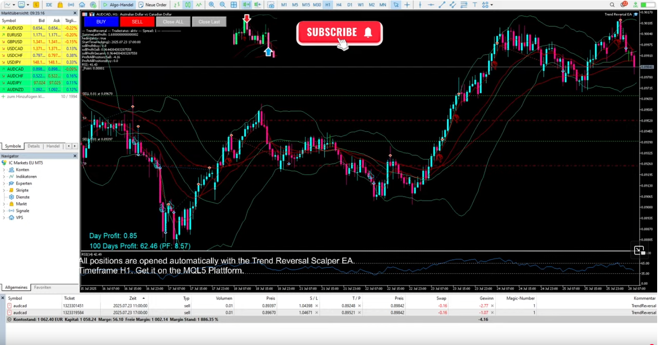
Task: Click the connection status indicator icon
Action: [x=636, y=5]
